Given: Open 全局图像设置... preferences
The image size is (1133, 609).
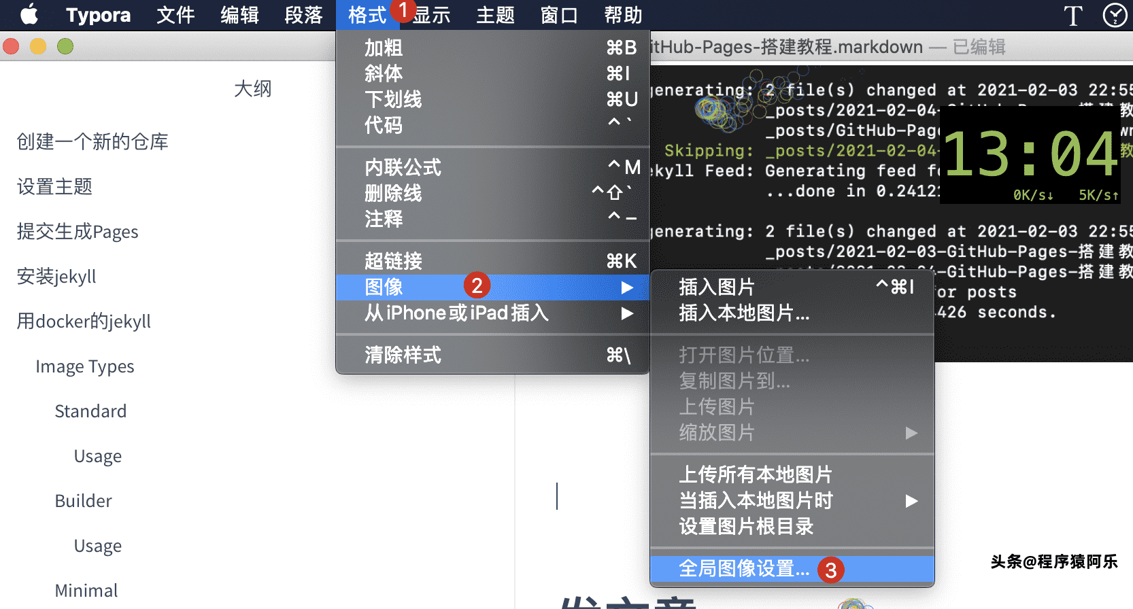Looking at the screenshot, I should tap(792, 568).
